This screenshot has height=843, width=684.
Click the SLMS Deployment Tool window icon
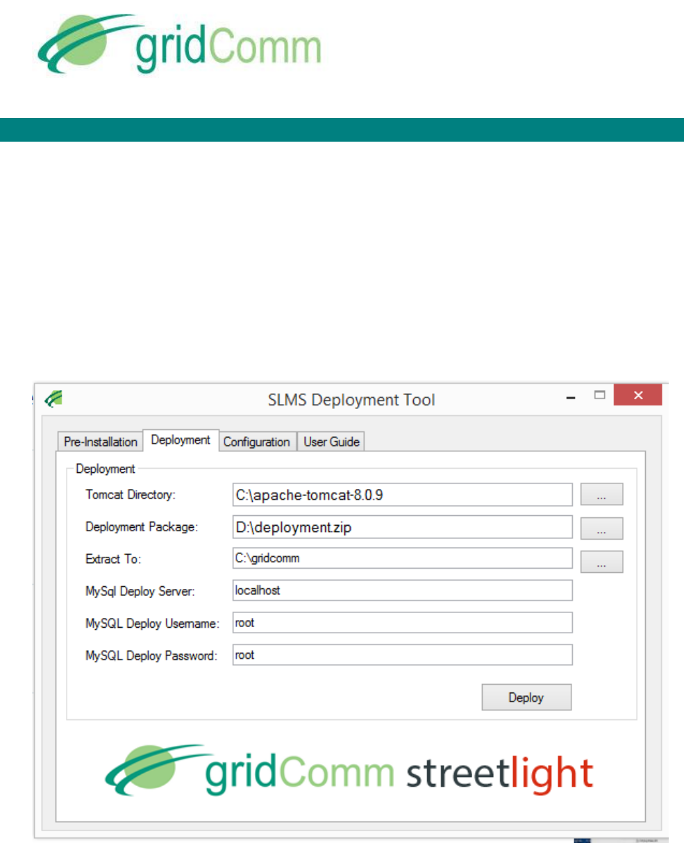tap(53, 399)
